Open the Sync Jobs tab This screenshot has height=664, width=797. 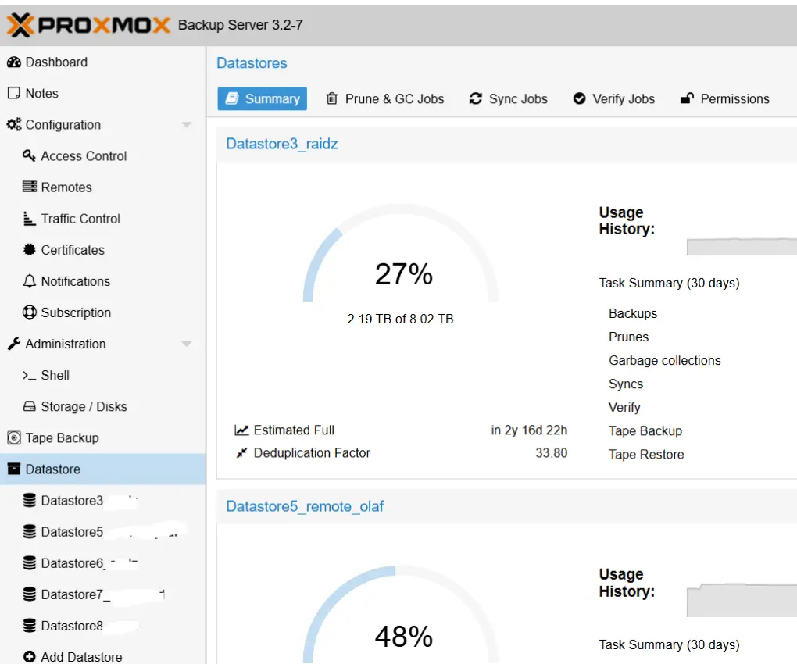click(x=509, y=98)
